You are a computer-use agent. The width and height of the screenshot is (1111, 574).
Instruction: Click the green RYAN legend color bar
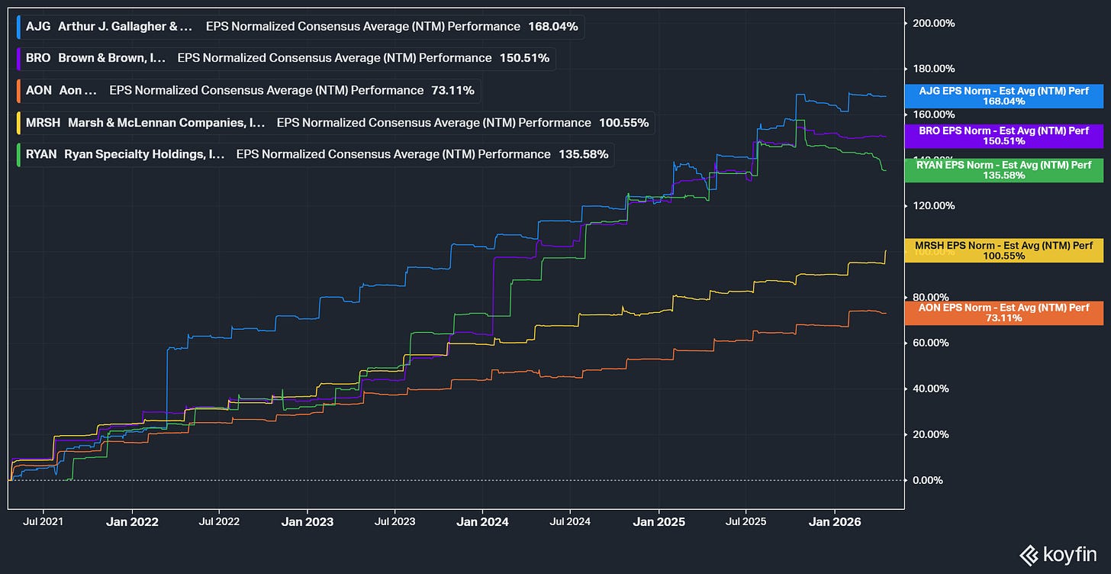pos(18,154)
